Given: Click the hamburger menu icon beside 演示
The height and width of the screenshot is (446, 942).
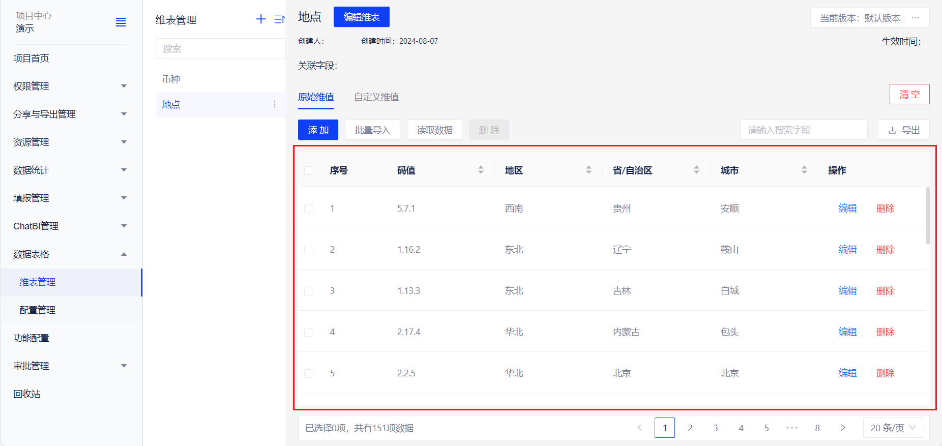Looking at the screenshot, I should point(121,22).
